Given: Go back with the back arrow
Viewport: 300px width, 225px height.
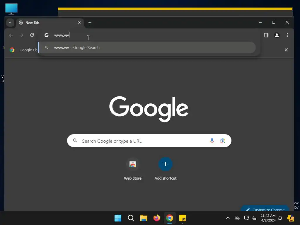Looking at the screenshot, I should (11, 35).
